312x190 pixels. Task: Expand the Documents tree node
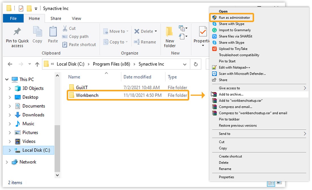(x=10, y=106)
